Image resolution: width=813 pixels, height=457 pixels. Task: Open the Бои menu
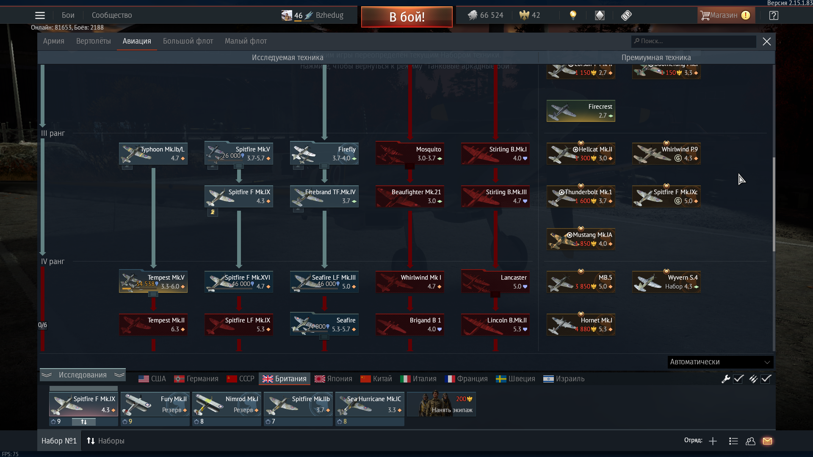[x=68, y=15]
